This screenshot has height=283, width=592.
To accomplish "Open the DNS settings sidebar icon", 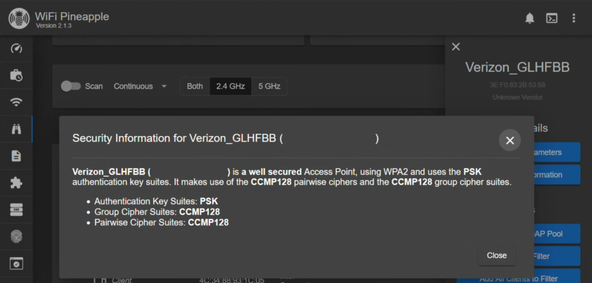I will tap(16, 210).
